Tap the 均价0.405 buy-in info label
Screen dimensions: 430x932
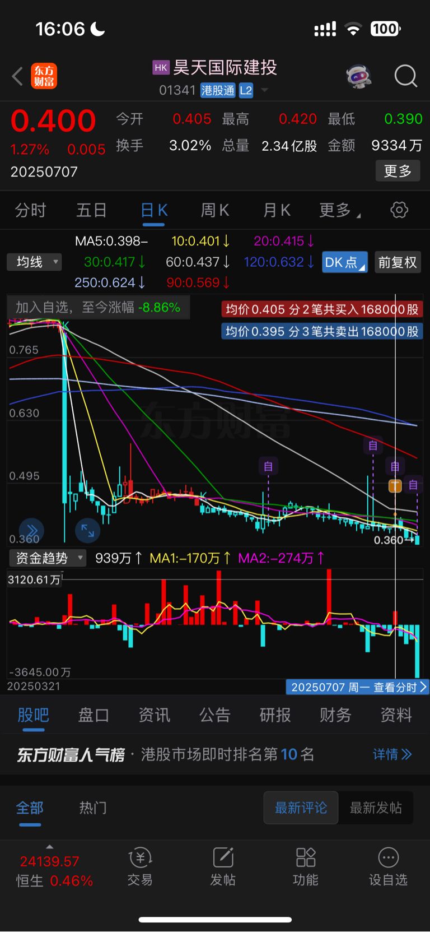coord(322,309)
